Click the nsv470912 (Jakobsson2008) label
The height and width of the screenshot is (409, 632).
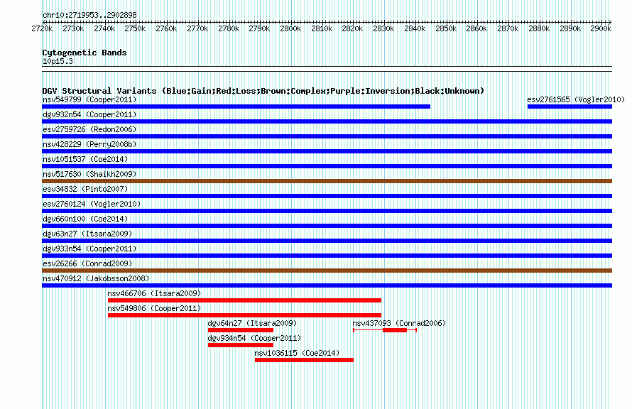(x=96, y=278)
